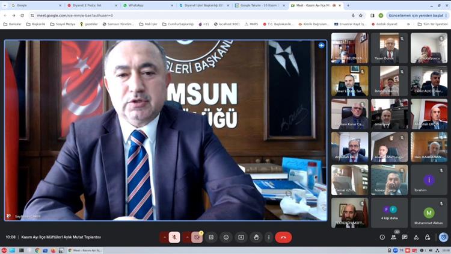Viewport: 451px width, 254px height.
Task: Select Yaser Dönük participant tile
Action: pos(390,48)
